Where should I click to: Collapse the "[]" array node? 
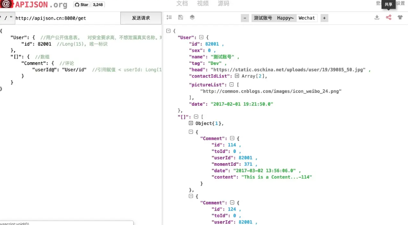[196, 117]
